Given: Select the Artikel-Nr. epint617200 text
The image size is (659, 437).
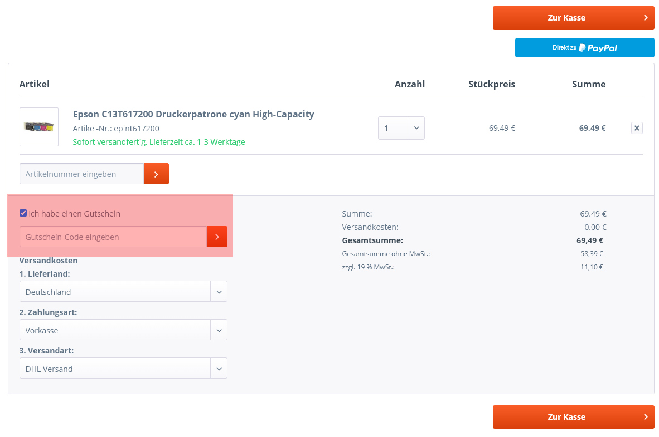Looking at the screenshot, I should [x=116, y=129].
